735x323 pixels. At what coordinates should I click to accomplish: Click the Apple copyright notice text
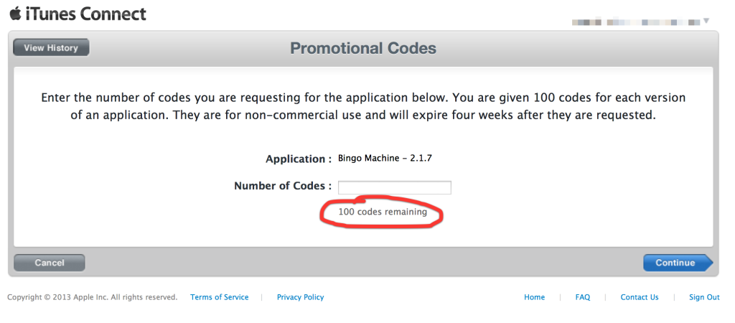[92, 297]
